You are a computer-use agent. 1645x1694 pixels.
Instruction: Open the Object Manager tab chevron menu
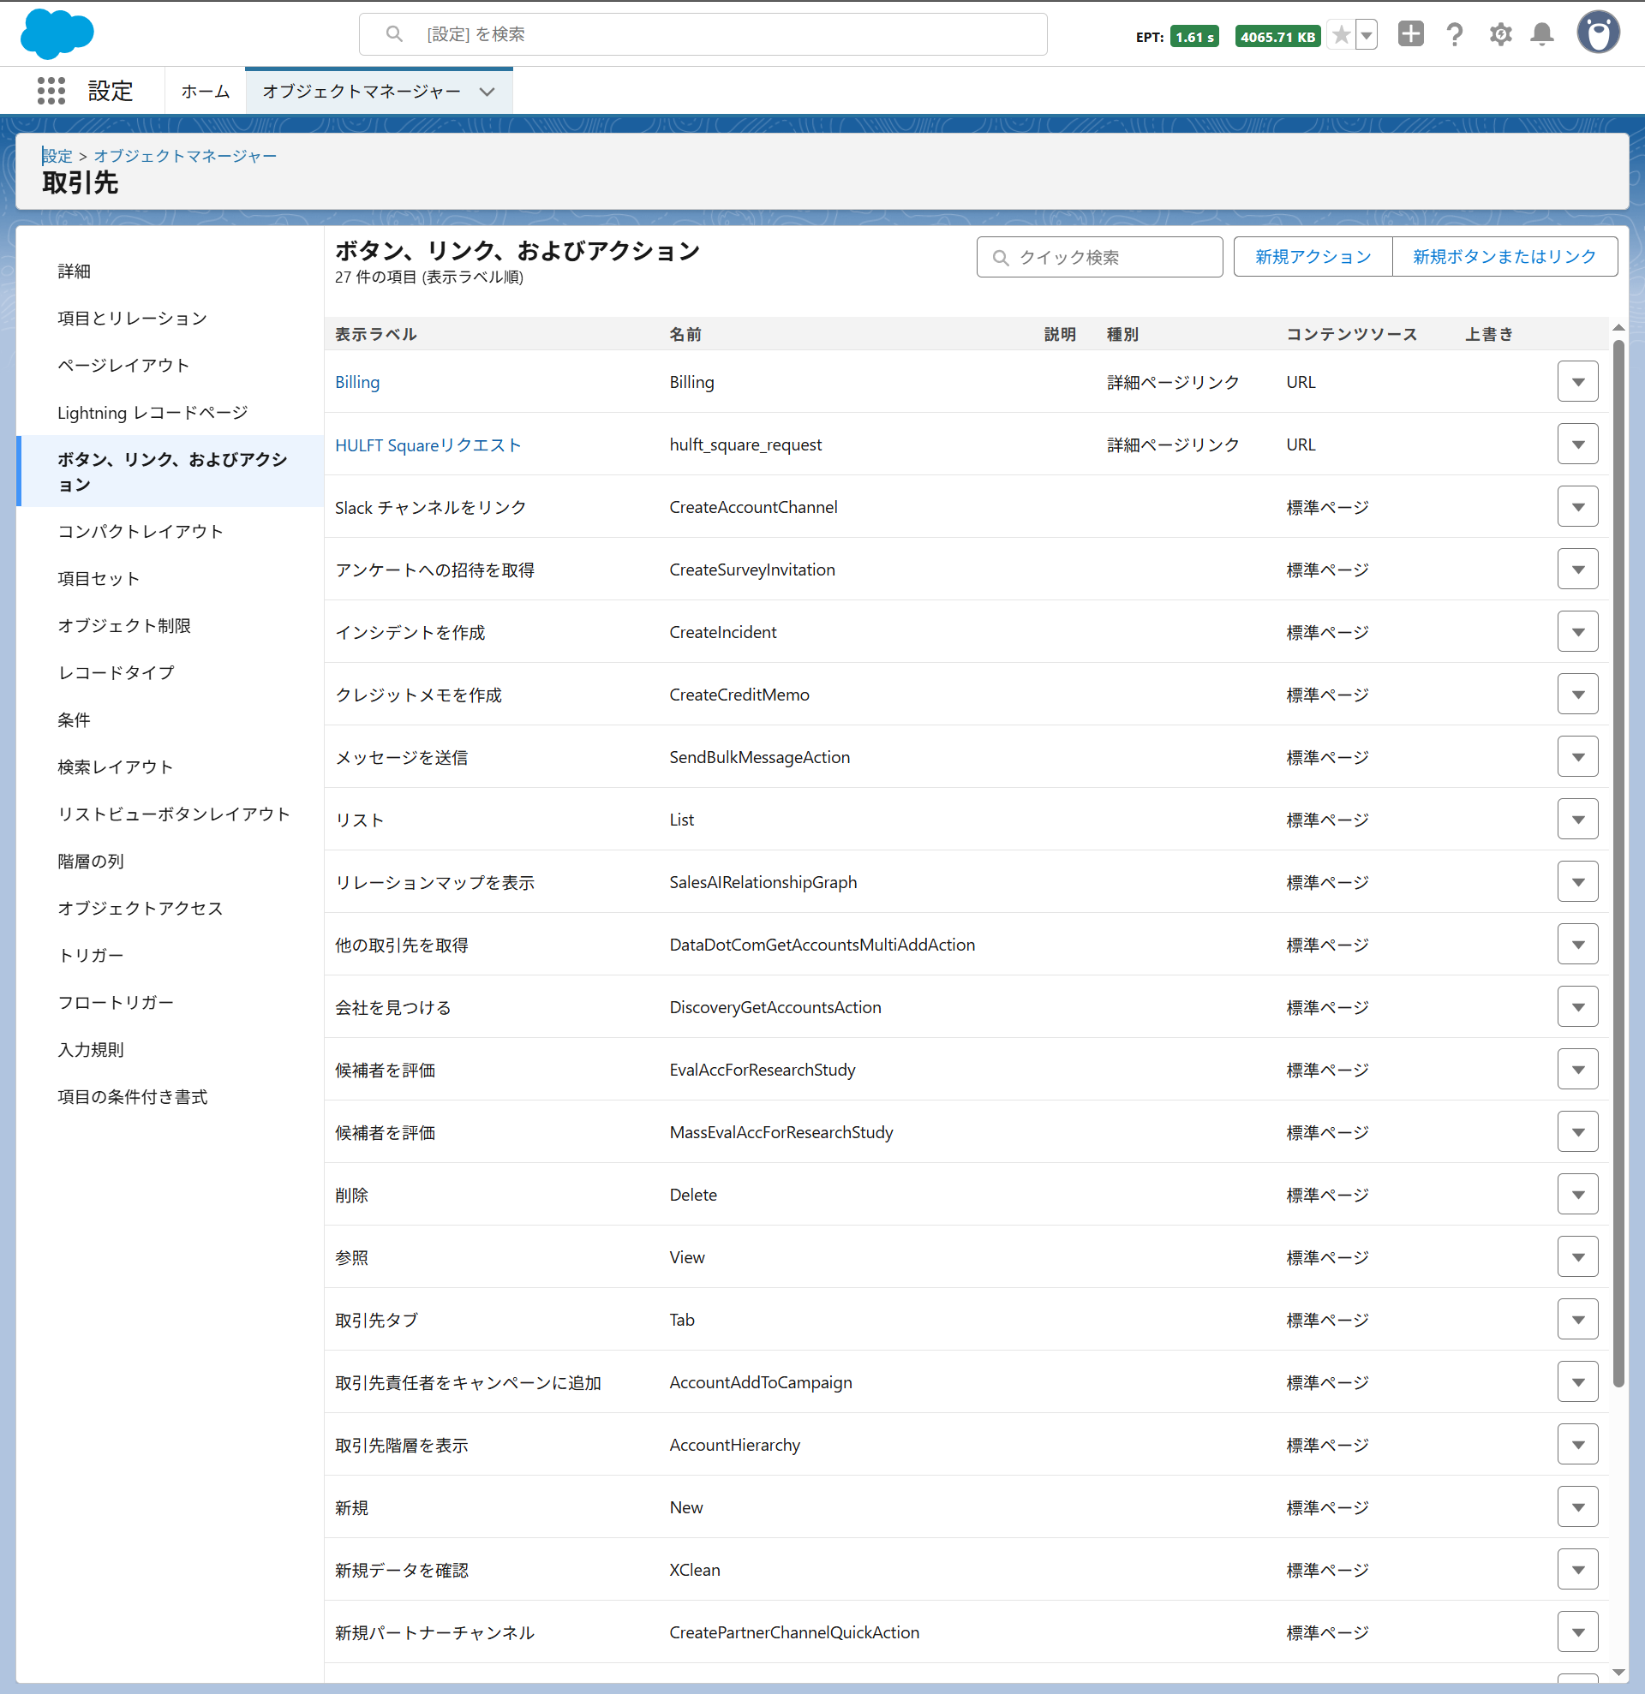click(488, 92)
